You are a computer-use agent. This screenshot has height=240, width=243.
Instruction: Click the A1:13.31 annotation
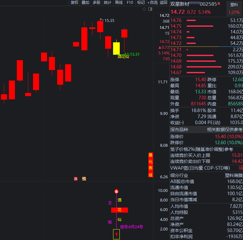132,54
